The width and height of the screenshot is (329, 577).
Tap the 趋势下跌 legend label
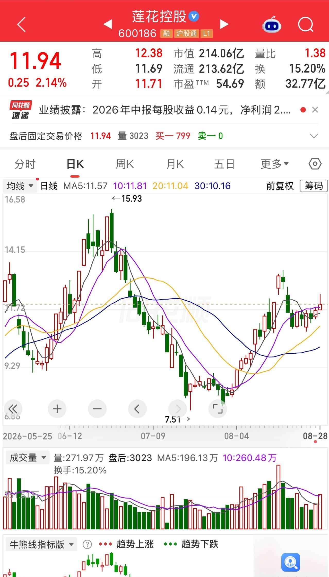tap(200, 544)
